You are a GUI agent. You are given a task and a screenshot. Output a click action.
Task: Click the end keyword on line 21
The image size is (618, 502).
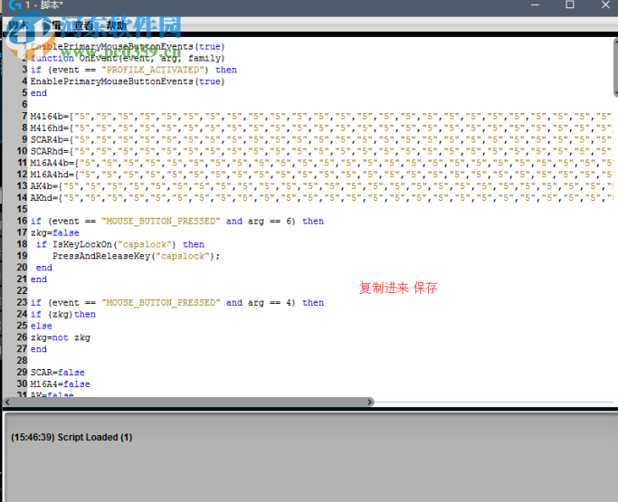[x=39, y=279]
